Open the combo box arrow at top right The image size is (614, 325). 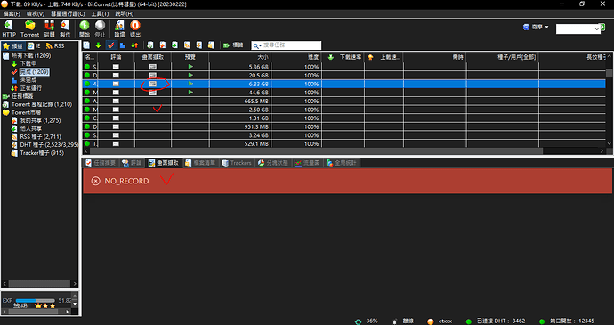point(597,29)
